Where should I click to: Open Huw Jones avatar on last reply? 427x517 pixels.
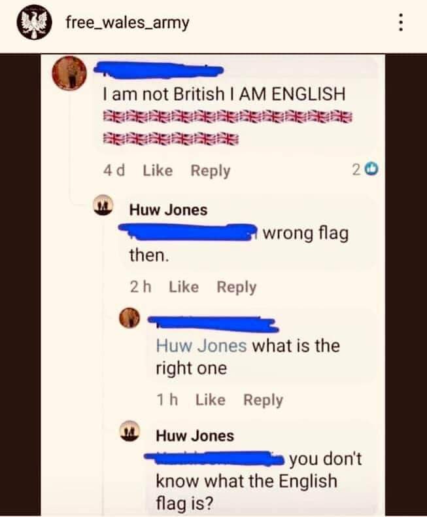pyautogui.click(x=129, y=431)
